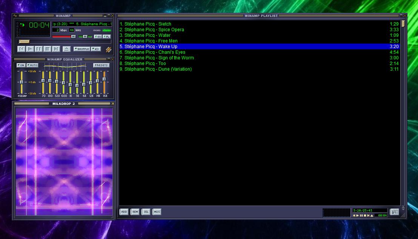The image size is (418, 239).
Task: Click the Eject (open file) button
Action: point(66,49)
